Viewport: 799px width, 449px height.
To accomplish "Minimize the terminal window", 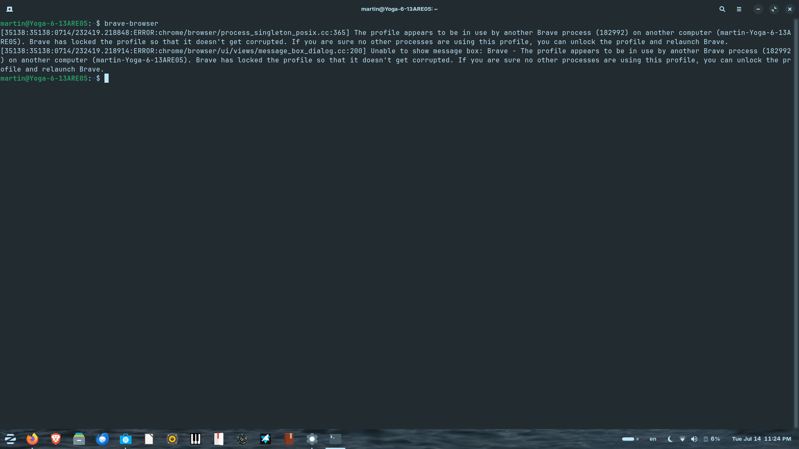I will coord(758,9).
